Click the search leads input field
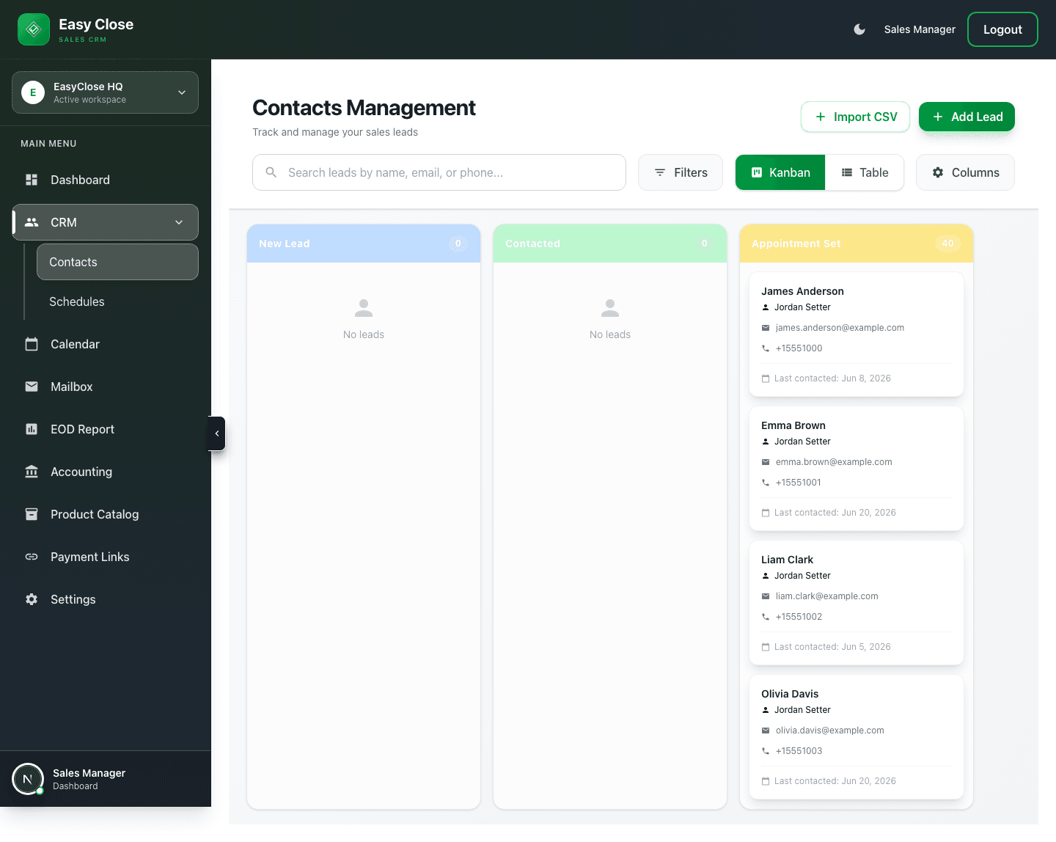This screenshot has width=1056, height=842. point(439,172)
